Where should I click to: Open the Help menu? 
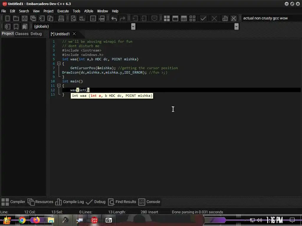click(115, 11)
